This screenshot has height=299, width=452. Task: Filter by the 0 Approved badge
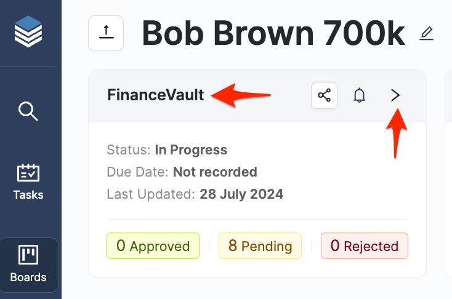(153, 246)
